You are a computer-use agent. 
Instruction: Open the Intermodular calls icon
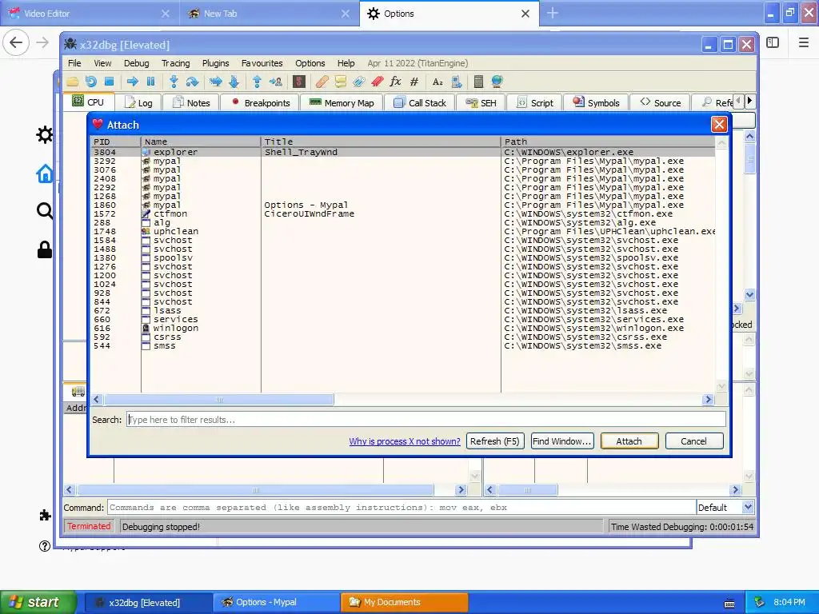(x=456, y=82)
